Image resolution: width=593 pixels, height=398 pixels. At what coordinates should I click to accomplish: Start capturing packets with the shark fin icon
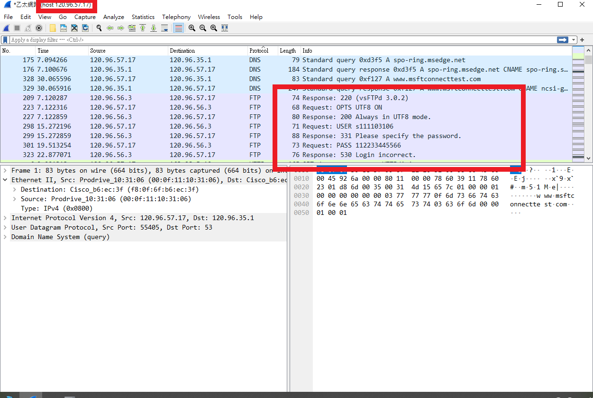(7, 28)
